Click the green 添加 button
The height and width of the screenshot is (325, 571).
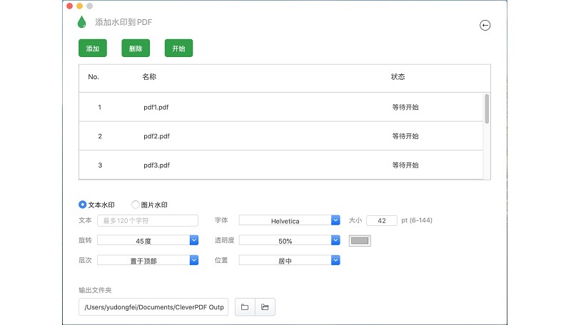[92, 48]
